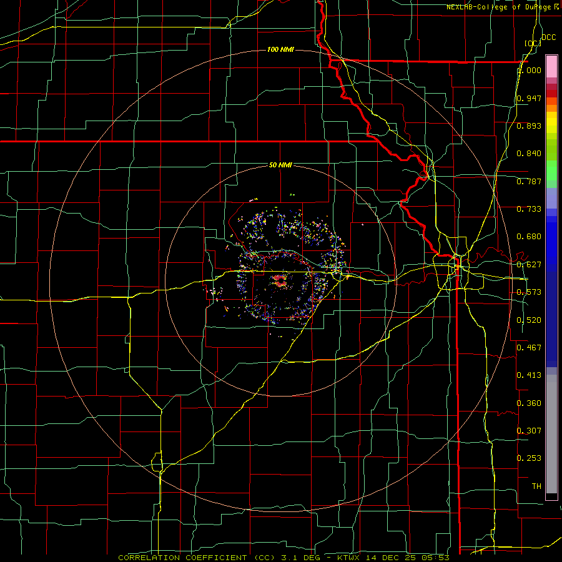Click the red high-CC echo at radar center
The width and height of the screenshot is (562, 562).
280,280
